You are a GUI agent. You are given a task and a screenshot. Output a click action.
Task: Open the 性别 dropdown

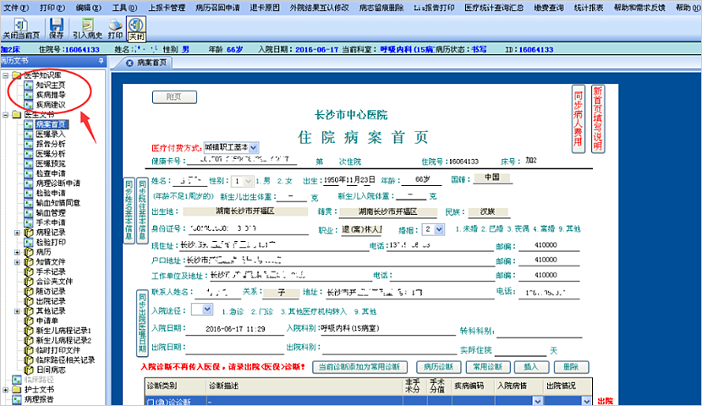pyautogui.click(x=249, y=181)
